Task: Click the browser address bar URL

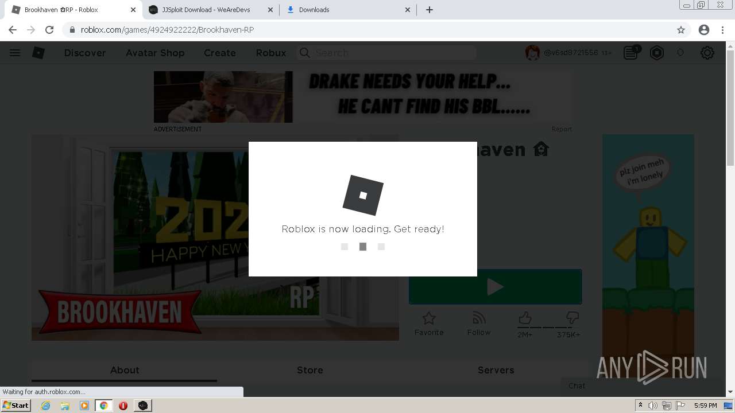Action: [167, 30]
